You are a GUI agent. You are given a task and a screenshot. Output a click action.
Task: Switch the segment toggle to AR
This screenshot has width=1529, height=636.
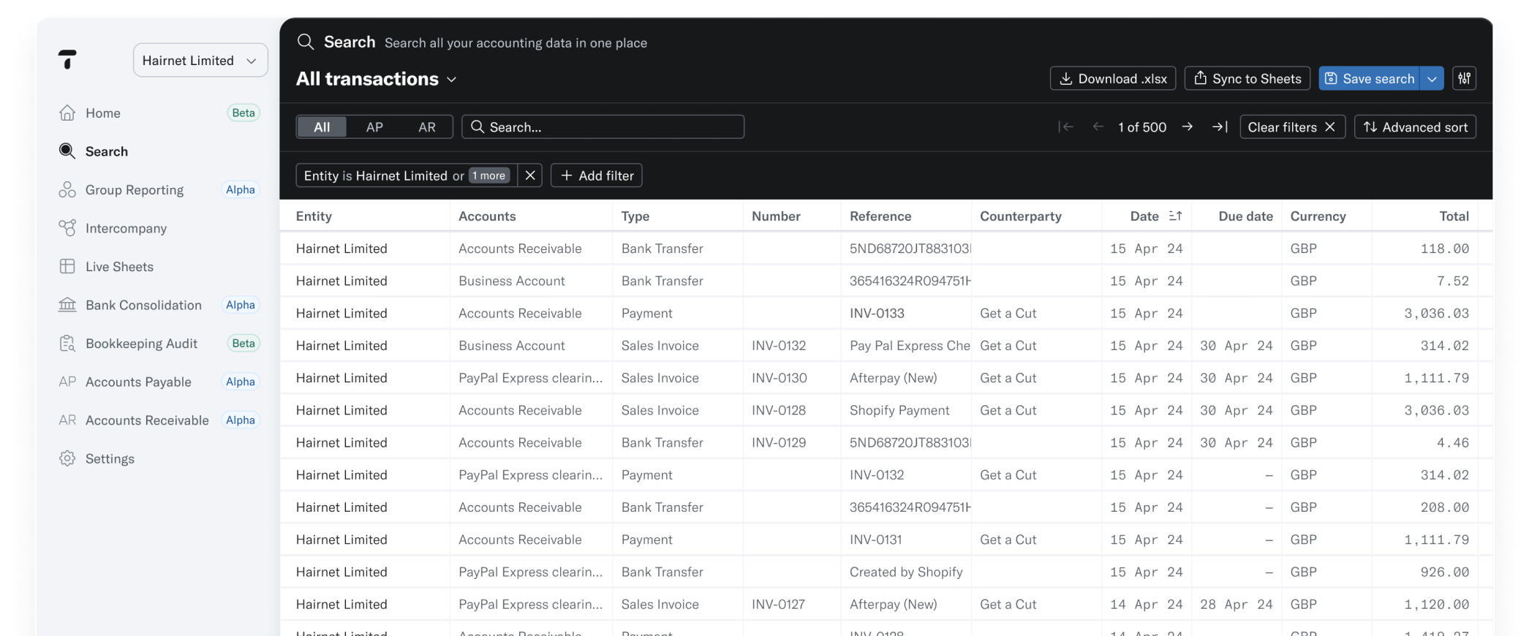coord(427,126)
